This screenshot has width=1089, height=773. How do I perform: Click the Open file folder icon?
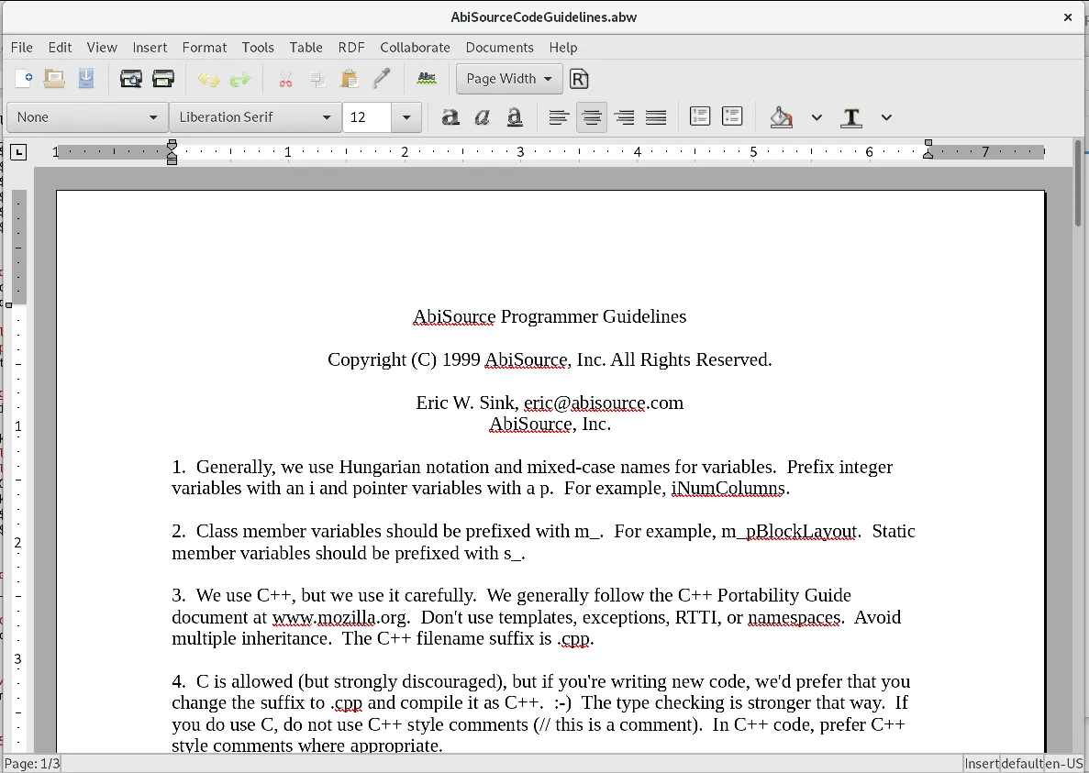coord(55,79)
